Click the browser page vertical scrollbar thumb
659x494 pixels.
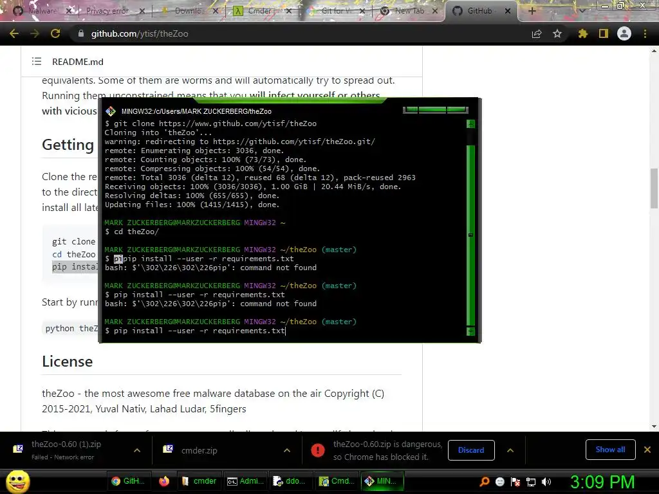(x=654, y=188)
